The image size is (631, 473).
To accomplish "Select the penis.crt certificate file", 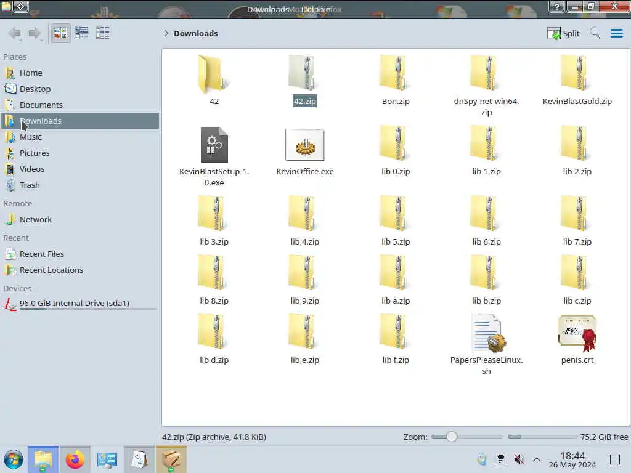I will (x=577, y=339).
